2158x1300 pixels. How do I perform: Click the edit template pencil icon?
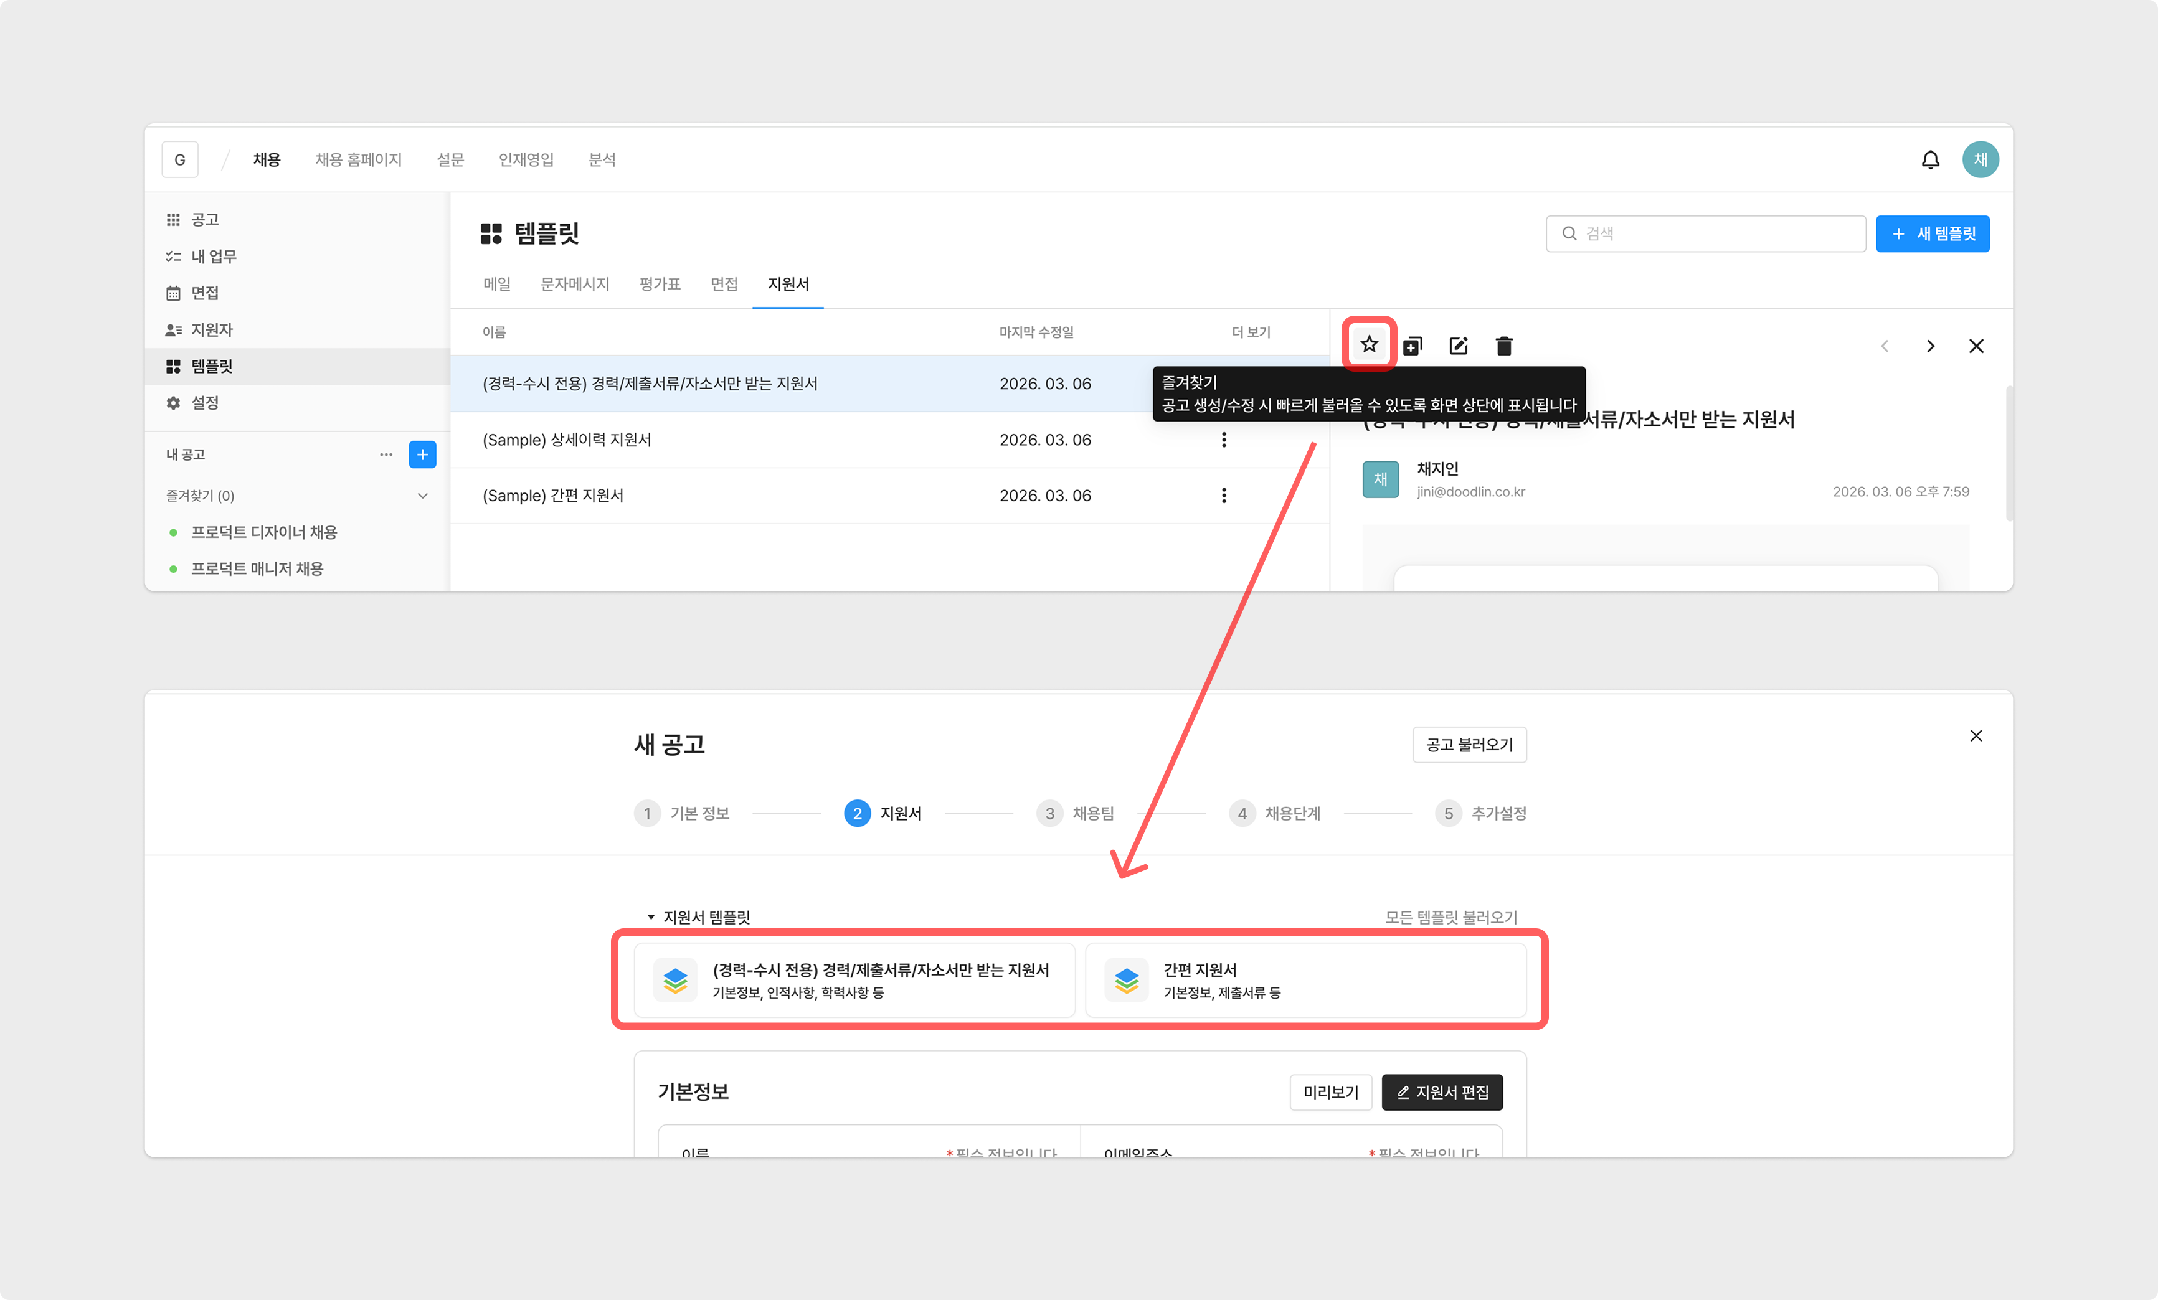click(x=1458, y=347)
